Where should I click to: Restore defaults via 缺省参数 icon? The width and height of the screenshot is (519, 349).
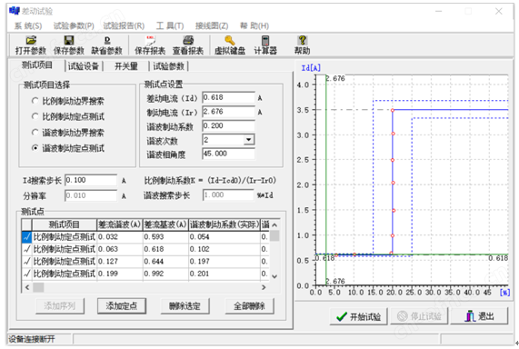point(107,45)
